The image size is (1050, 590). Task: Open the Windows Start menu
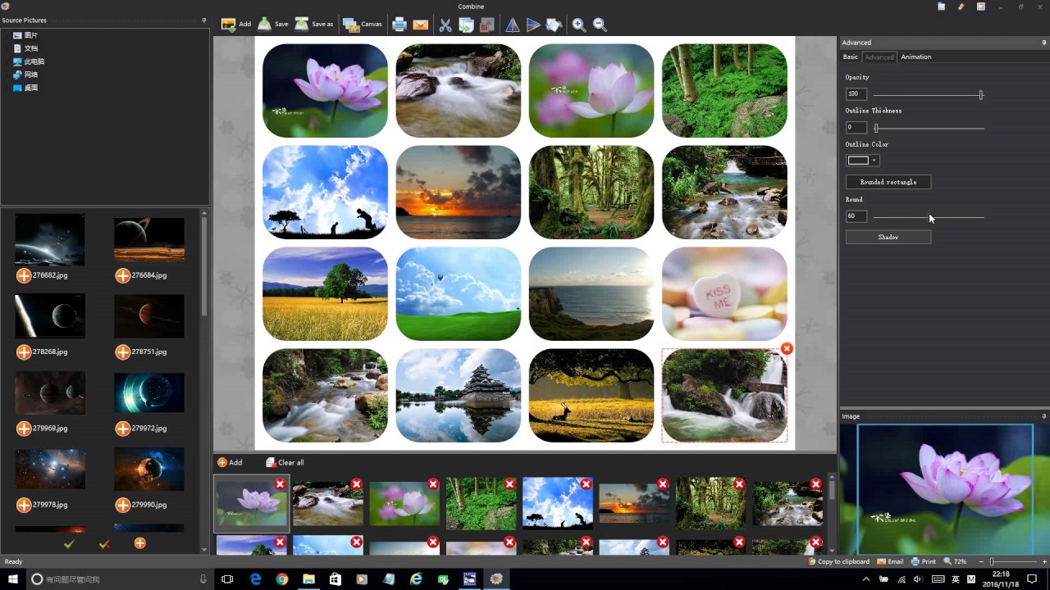pos(13,579)
